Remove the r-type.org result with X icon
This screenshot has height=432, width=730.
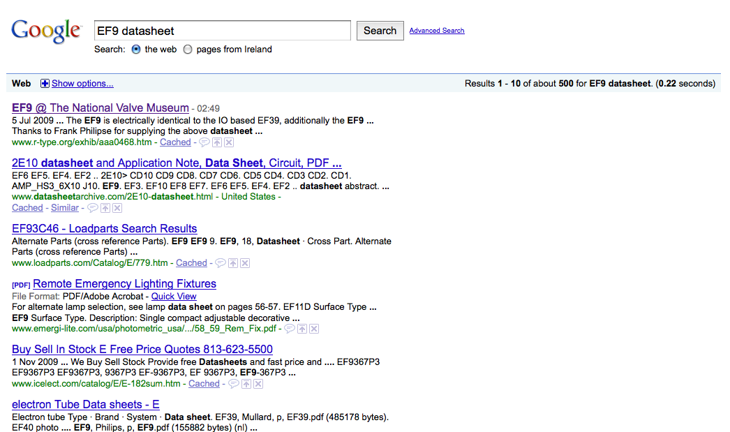229,142
